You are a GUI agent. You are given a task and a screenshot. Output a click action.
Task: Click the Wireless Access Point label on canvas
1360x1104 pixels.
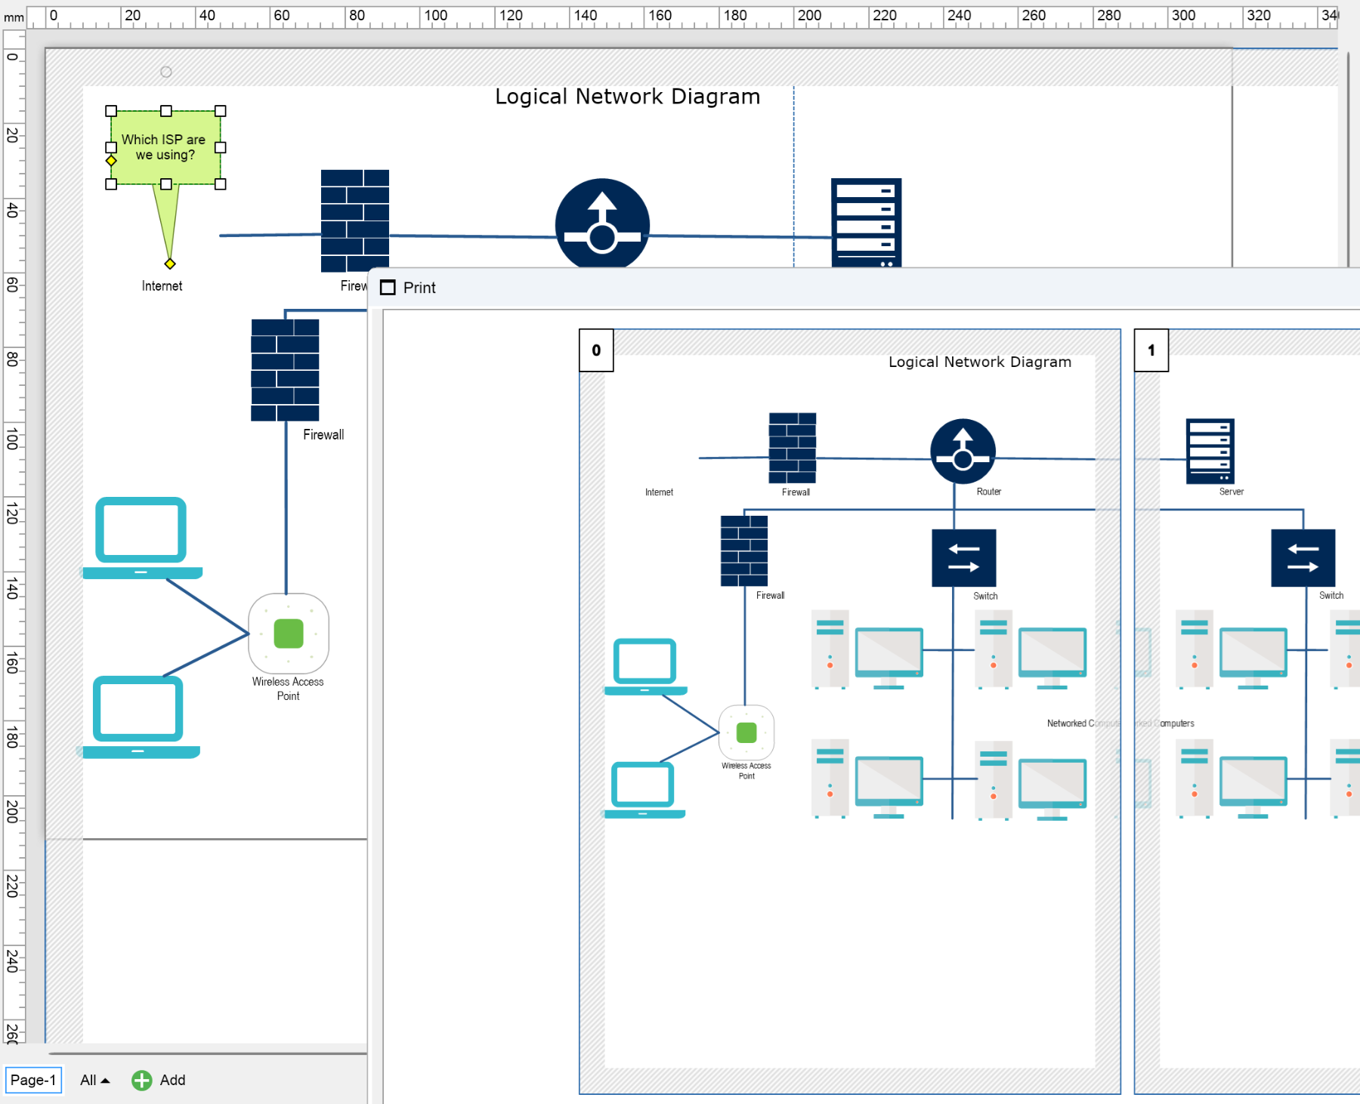[x=288, y=689]
